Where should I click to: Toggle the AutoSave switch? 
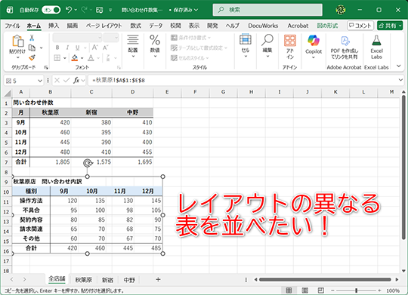coord(51,10)
